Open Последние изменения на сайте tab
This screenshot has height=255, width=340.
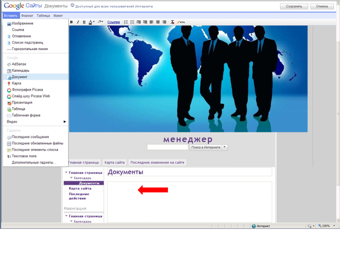click(x=157, y=162)
